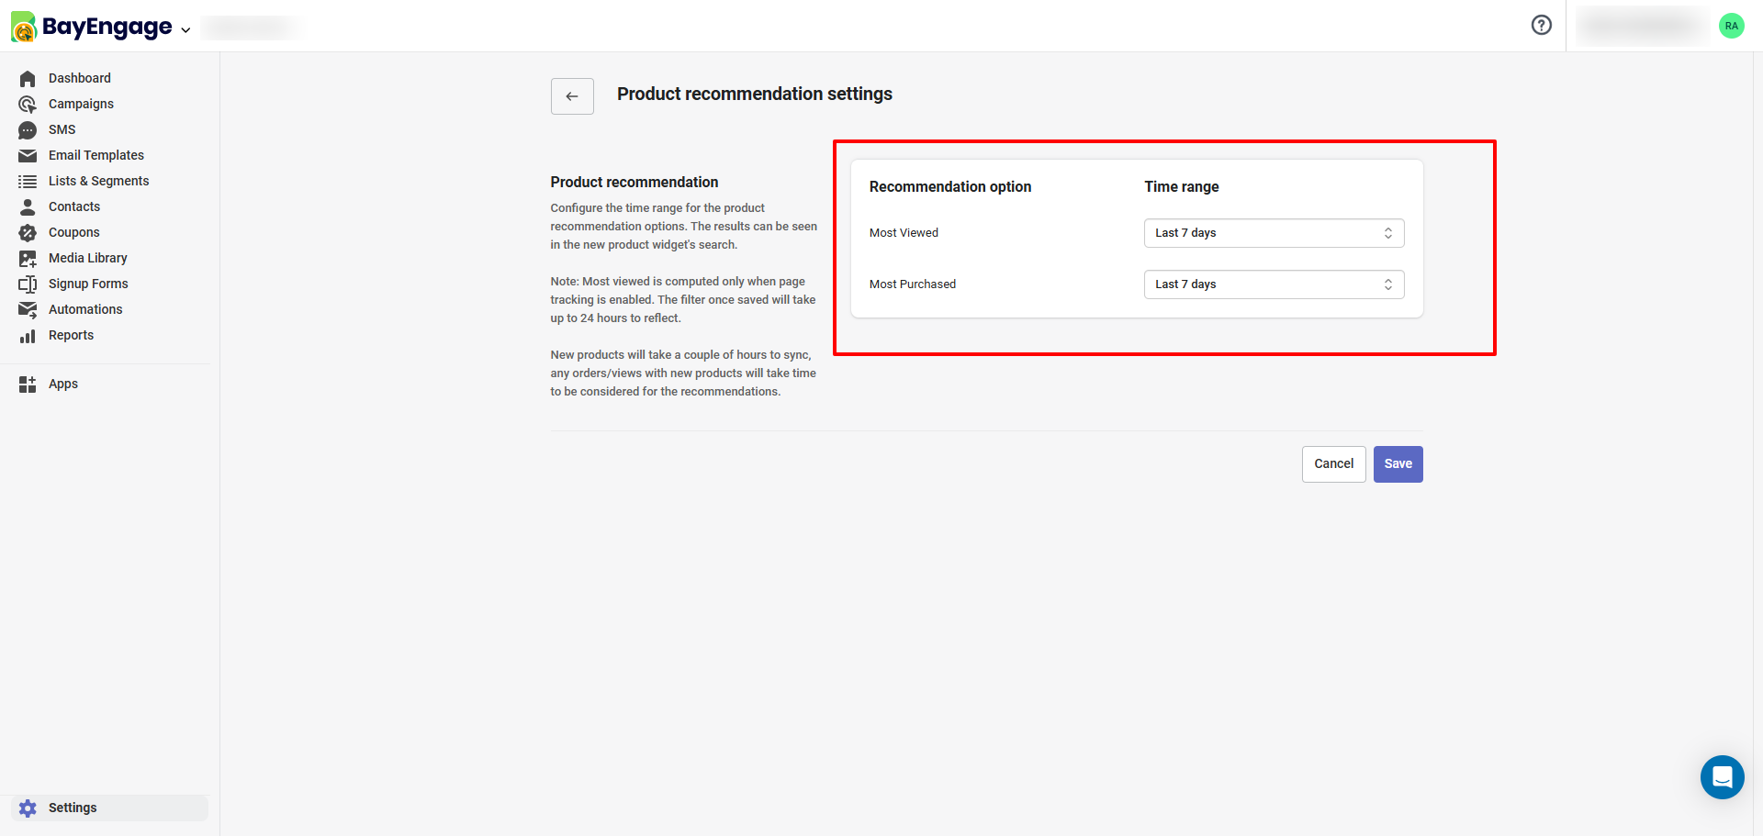Click the Media Library icon
This screenshot has width=1763, height=836.
tap(28, 259)
